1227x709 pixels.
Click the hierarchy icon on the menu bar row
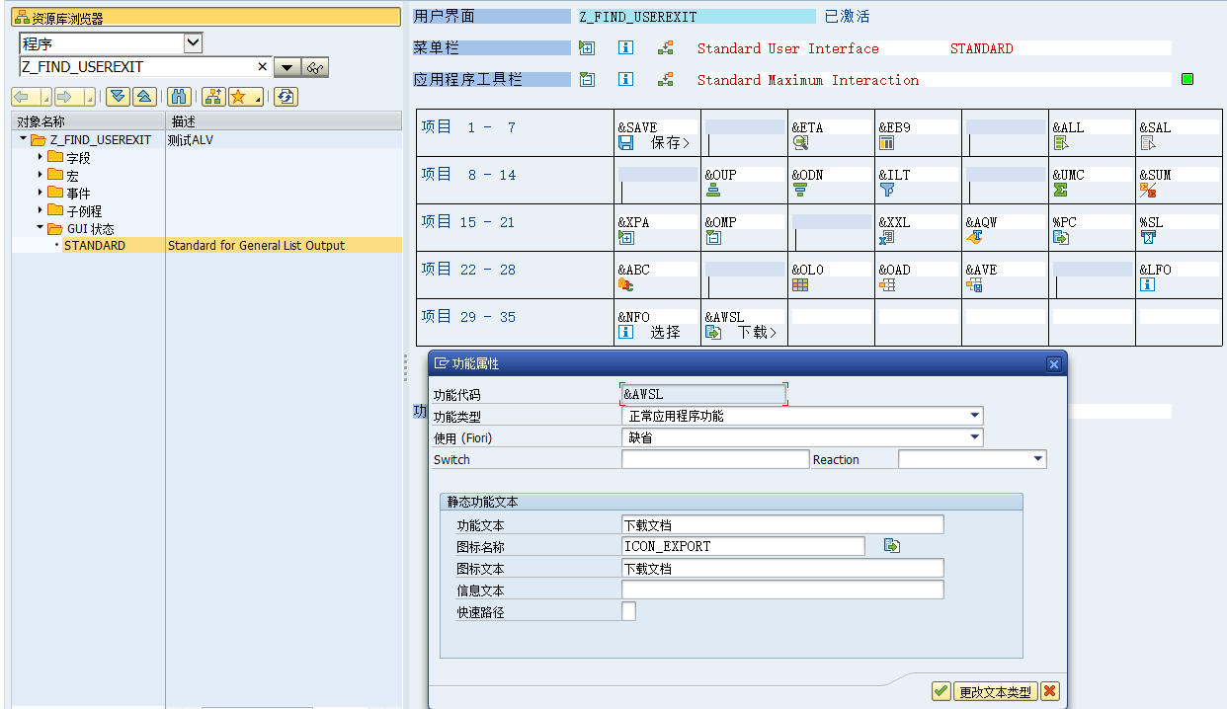click(x=666, y=48)
